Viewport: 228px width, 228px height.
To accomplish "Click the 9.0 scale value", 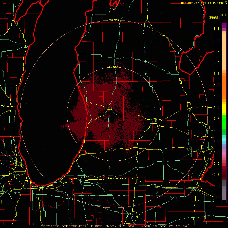I will [217, 40].
